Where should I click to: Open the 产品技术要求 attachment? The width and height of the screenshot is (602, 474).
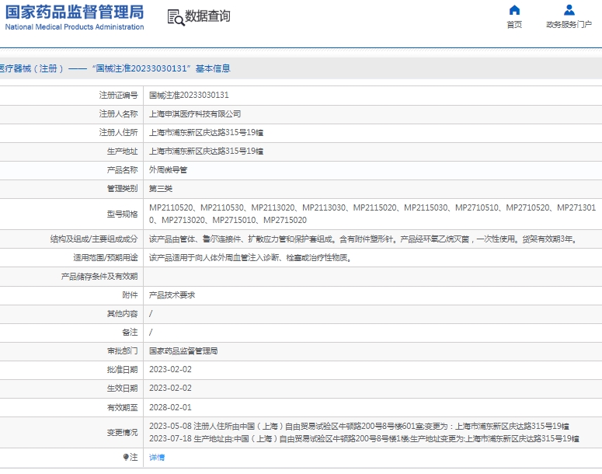coord(172,295)
